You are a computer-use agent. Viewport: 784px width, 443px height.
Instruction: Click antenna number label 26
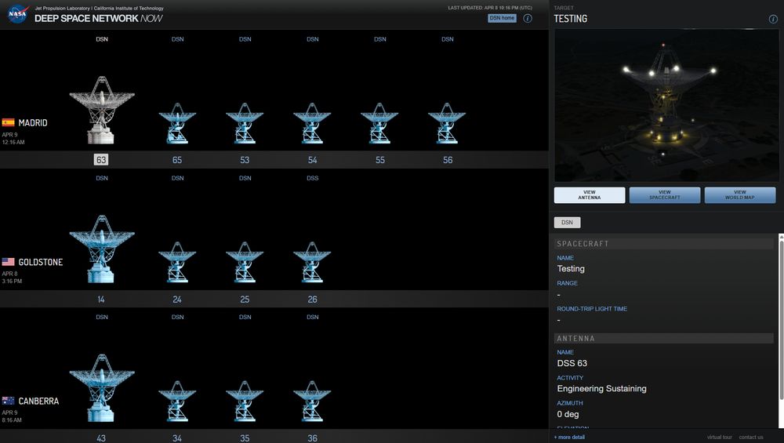(313, 300)
